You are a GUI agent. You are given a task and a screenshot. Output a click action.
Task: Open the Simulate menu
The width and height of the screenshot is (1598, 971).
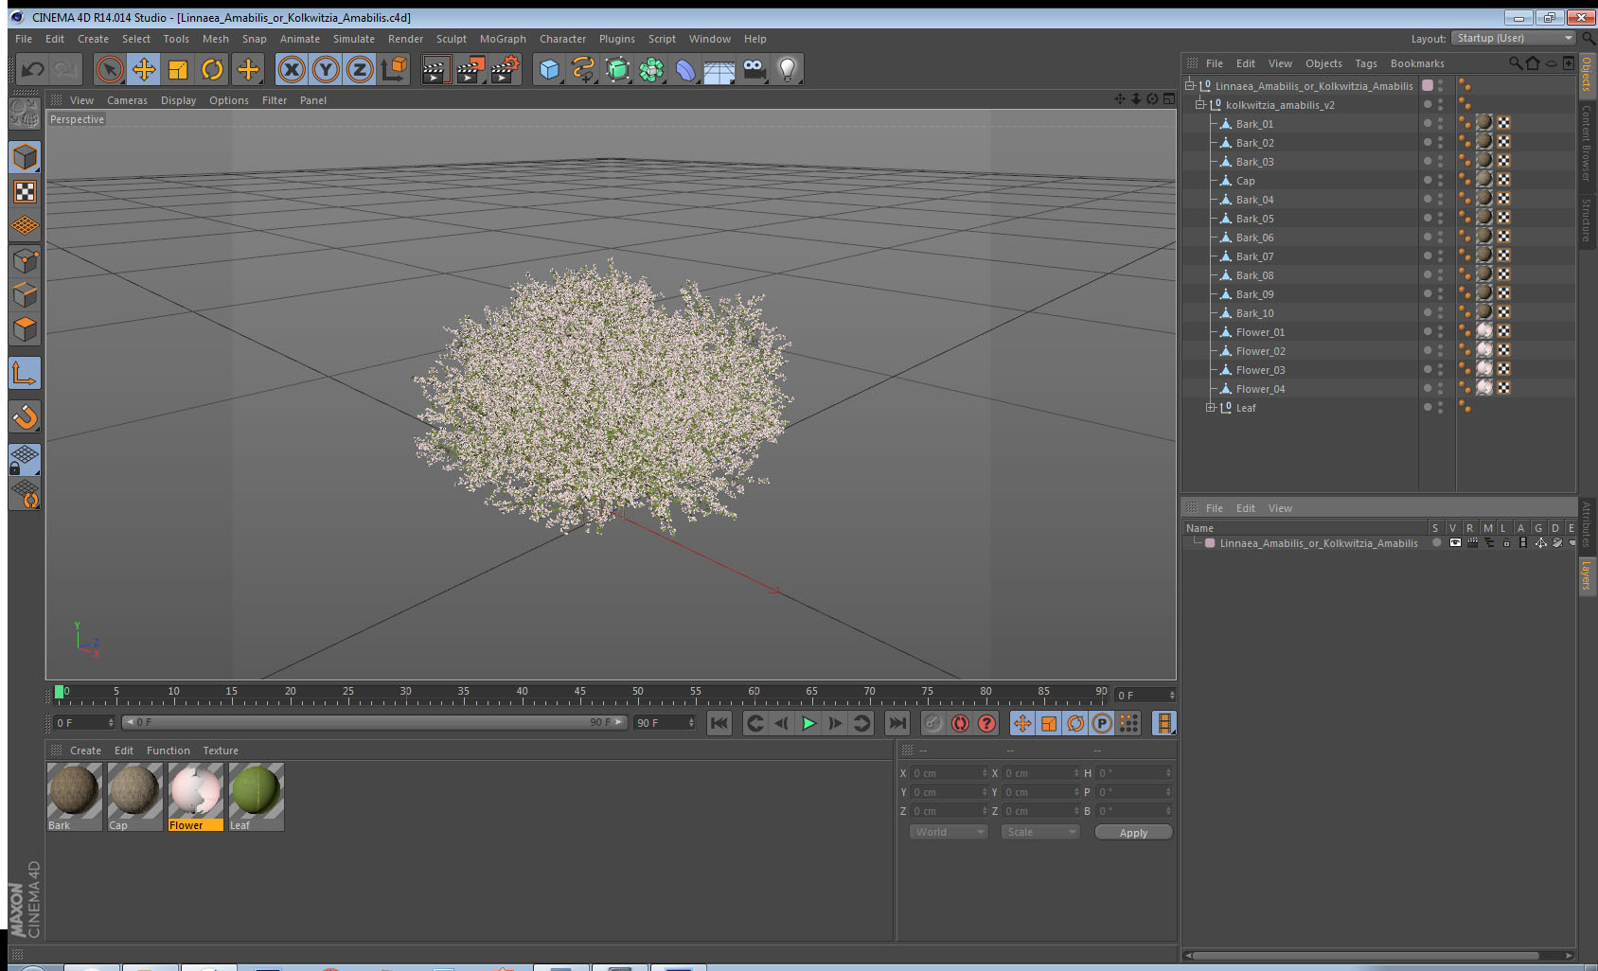pos(354,39)
